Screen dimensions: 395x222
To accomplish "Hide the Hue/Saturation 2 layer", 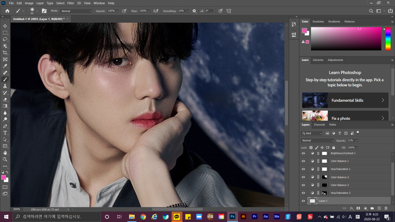I will pyautogui.click(x=303, y=193).
